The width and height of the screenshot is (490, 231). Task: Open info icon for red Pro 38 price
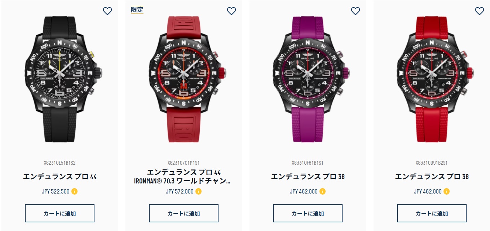pyautogui.click(x=446, y=191)
